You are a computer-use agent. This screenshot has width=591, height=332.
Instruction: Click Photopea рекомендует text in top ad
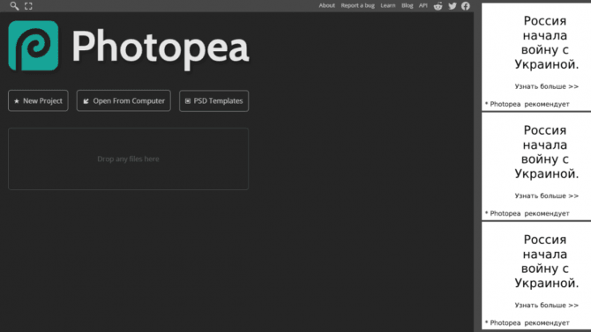(527, 104)
